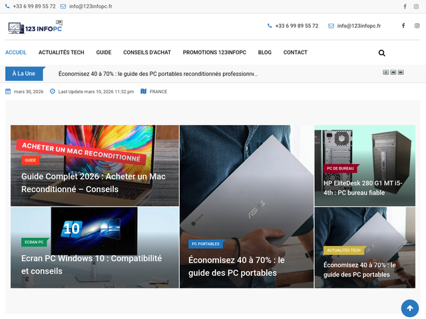This screenshot has height=319, width=426.
Task: Open Facebook icon beside header email
Action: [403, 26]
